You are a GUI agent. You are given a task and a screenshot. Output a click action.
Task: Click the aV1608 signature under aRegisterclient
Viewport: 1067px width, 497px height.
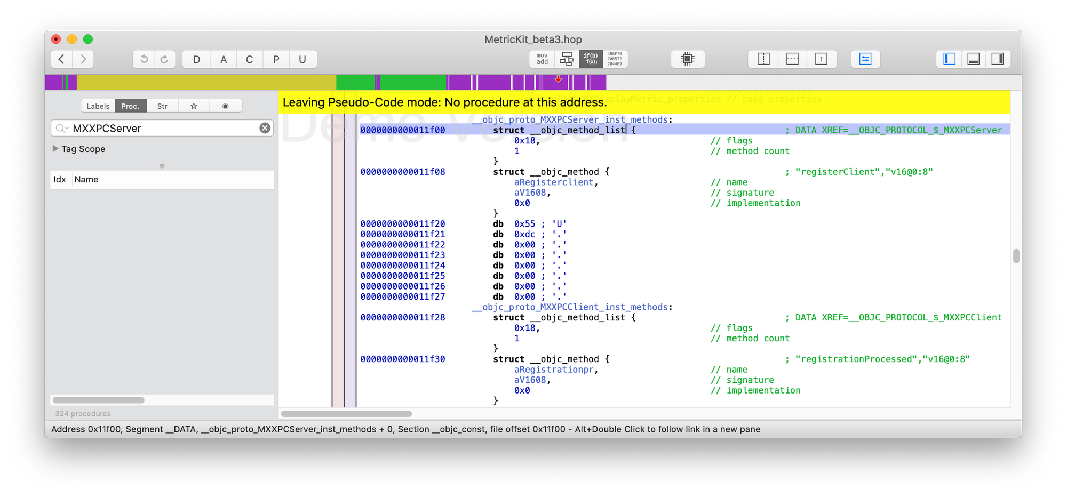tap(530, 193)
